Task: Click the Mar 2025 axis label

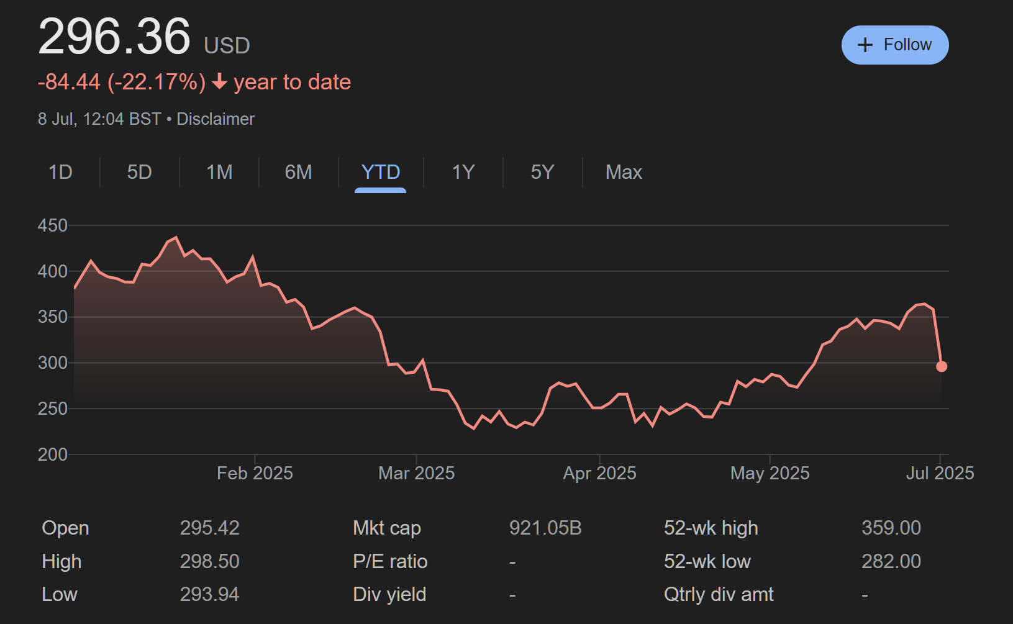Action: tap(416, 473)
